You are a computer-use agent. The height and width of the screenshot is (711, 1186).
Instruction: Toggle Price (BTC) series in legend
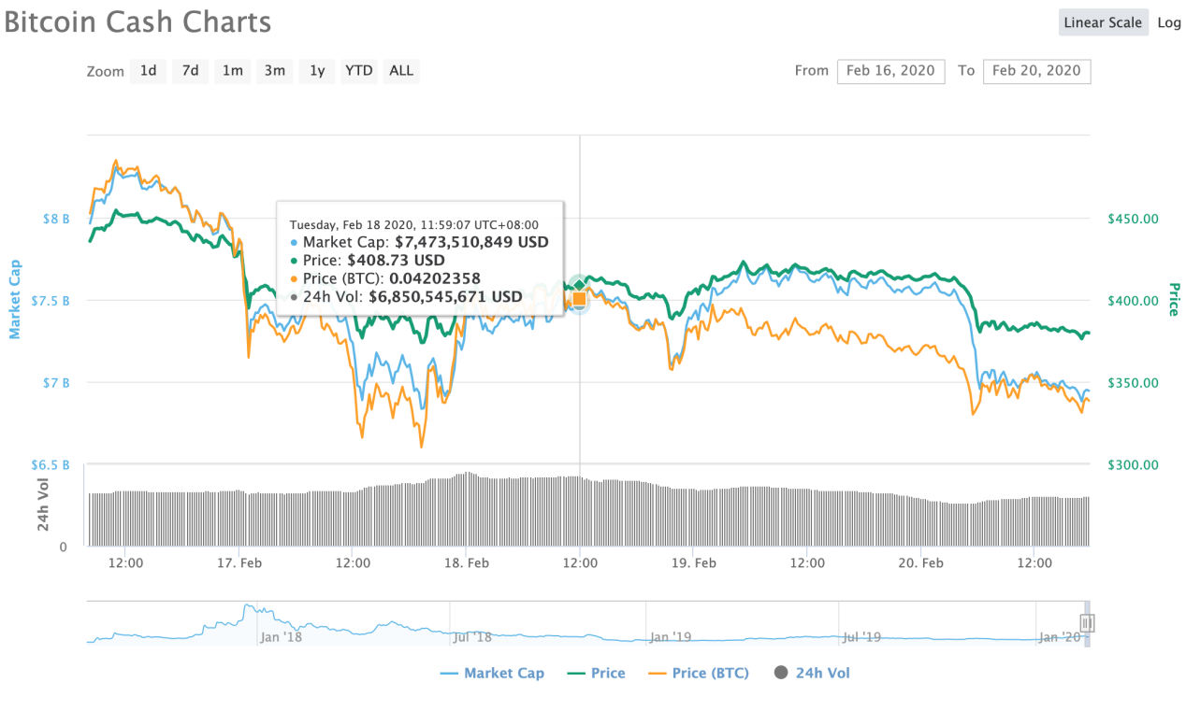point(698,673)
